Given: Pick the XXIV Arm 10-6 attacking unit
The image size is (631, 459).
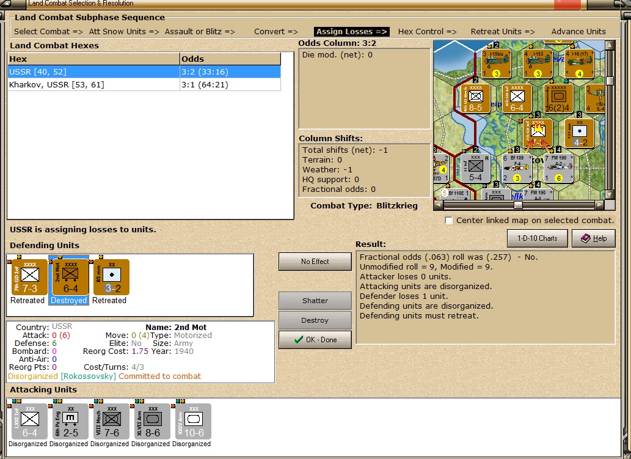Looking at the screenshot, I should (194, 421).
